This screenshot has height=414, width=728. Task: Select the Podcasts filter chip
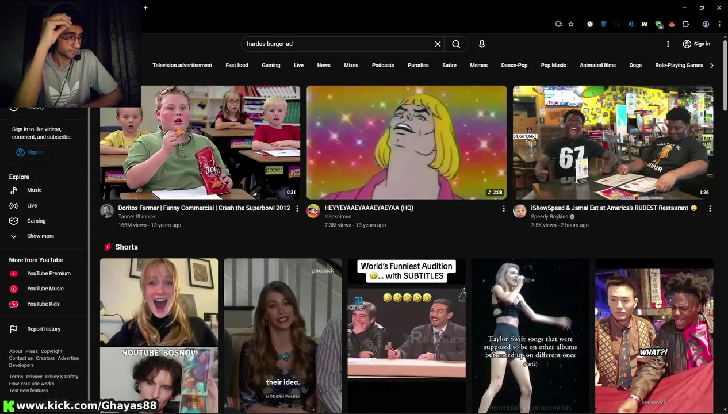383,66
